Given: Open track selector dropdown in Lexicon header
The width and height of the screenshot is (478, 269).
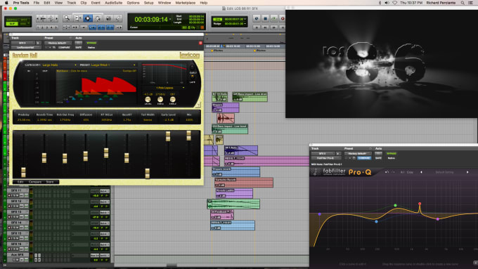Looking at the screenshot, I should tap(23, 43).
